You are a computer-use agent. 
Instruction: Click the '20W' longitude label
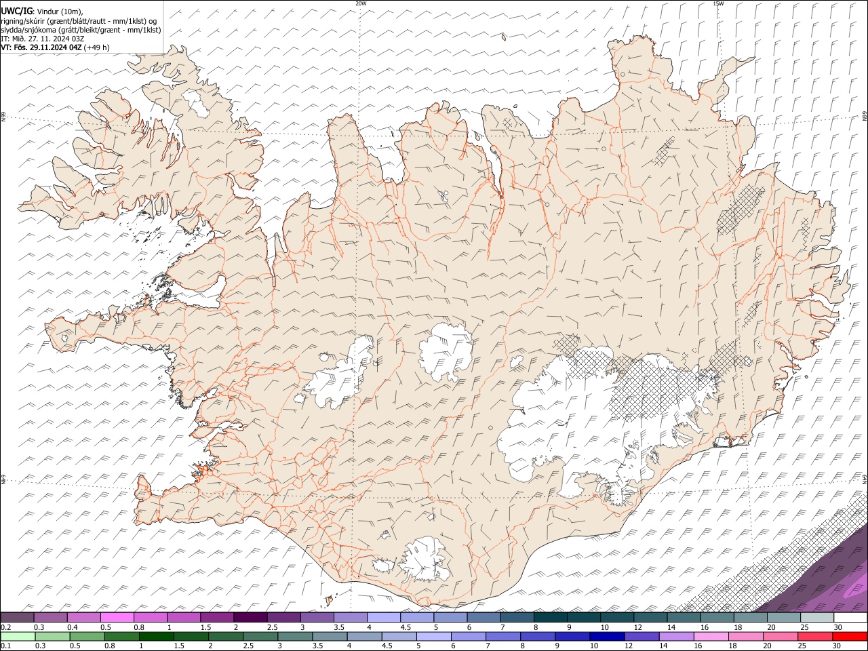pyautogui.click(x=361, y=3)
